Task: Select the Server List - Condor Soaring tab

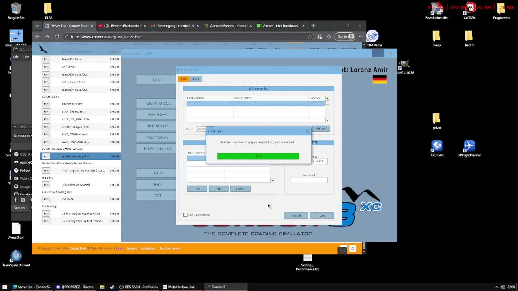Action: [x=69, y=26]
